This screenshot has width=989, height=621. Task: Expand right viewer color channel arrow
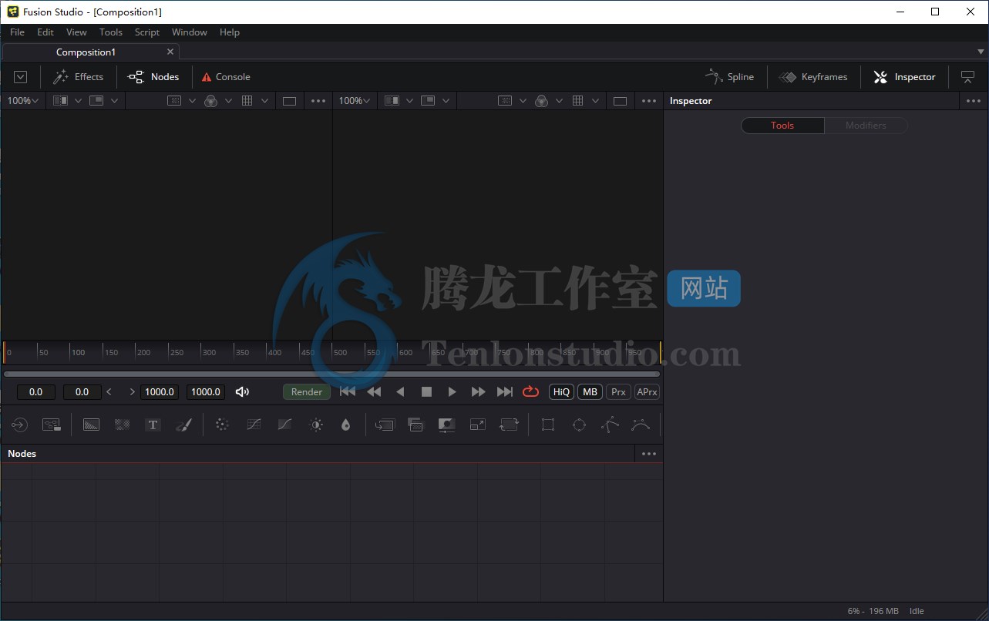point(559,101)
